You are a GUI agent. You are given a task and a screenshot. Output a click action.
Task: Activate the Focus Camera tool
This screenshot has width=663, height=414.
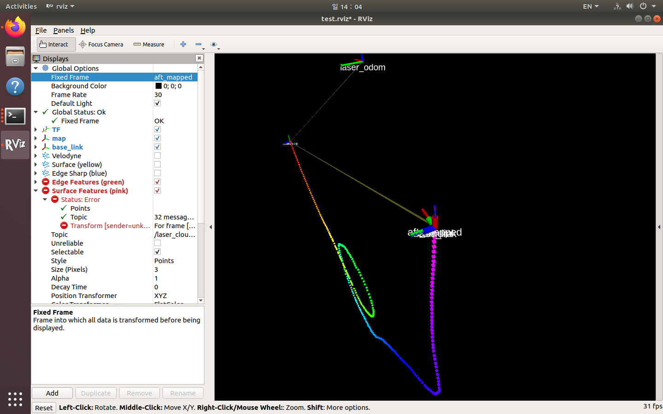[x=101, y=44]
